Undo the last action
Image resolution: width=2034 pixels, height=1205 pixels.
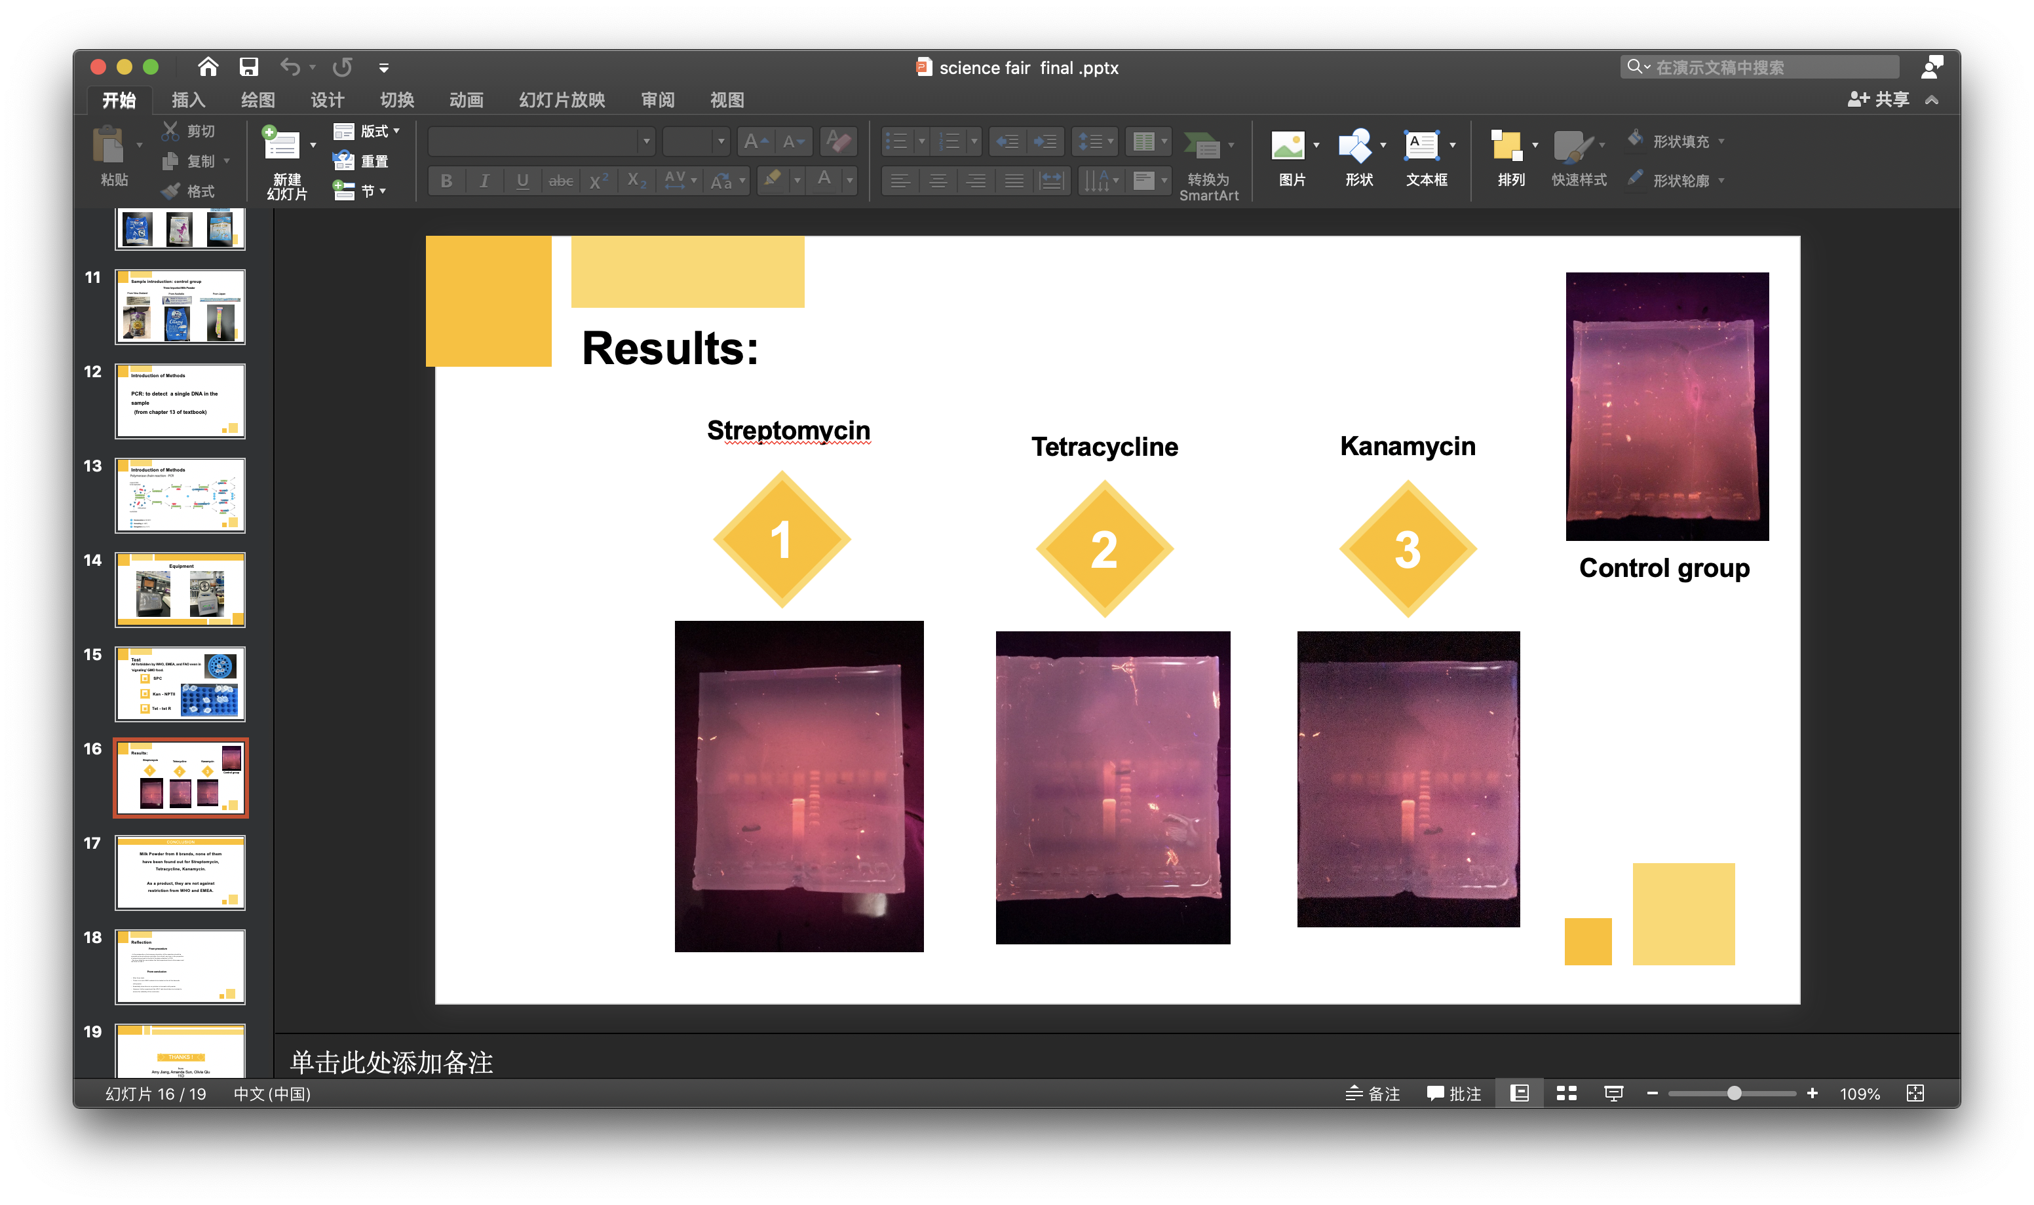(290, 67)
